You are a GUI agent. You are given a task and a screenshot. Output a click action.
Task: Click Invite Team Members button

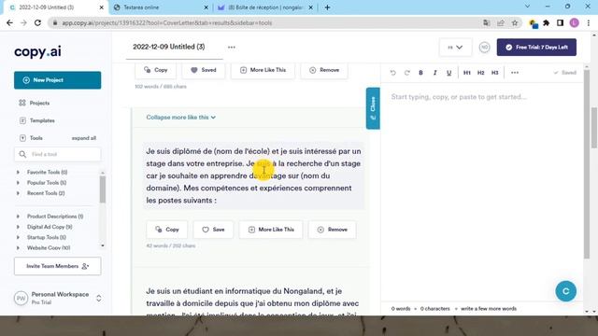(58, 266)
